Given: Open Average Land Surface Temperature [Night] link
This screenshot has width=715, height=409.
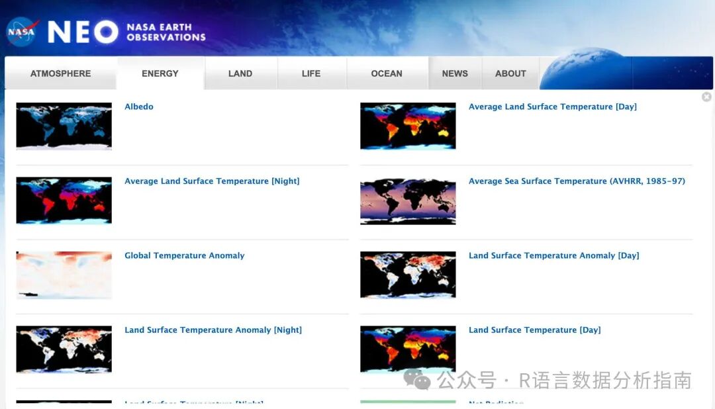Looking at the screenshot, I should (212, 181).
